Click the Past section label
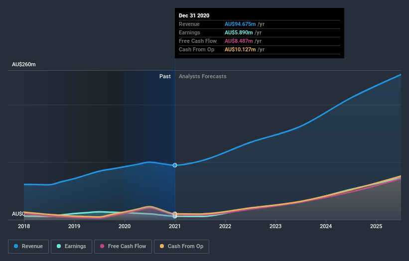This screenshot has height=261, width=409. pyautogui.click(x=165, y=76)
